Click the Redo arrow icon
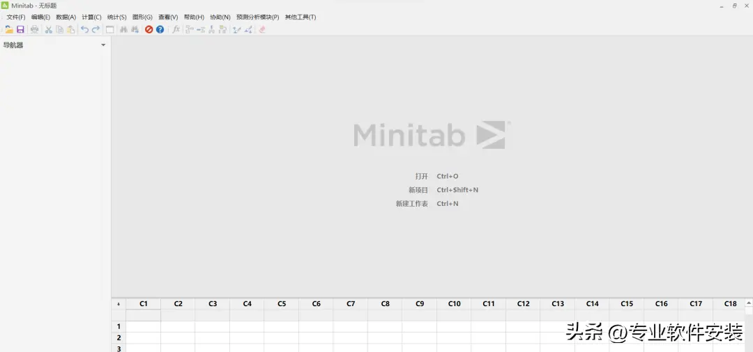 tap(96, 29)
